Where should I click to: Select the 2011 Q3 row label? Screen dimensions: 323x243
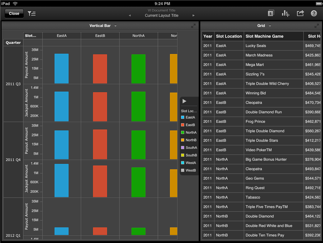[13, 84]
